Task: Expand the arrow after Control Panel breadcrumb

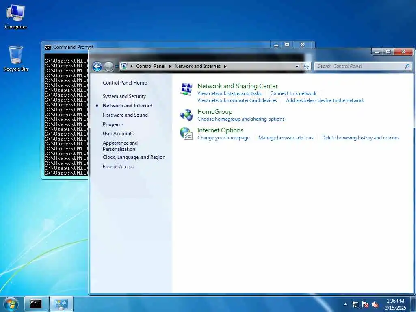Action: (x=170, y=66)
